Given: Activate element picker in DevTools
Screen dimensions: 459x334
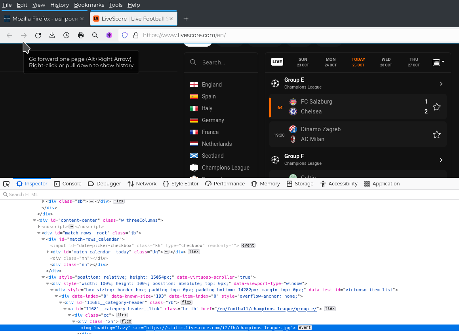Looking at the screenshot, I should pos(6,184).
